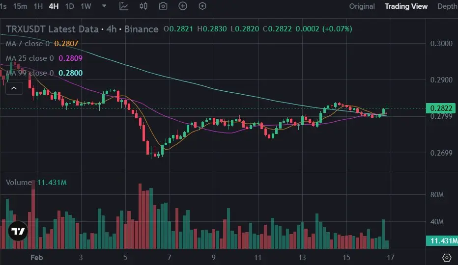Open the technical indicators line-chart icon
The width and height of the screenshot is (458, 265).
coord(123,6)
